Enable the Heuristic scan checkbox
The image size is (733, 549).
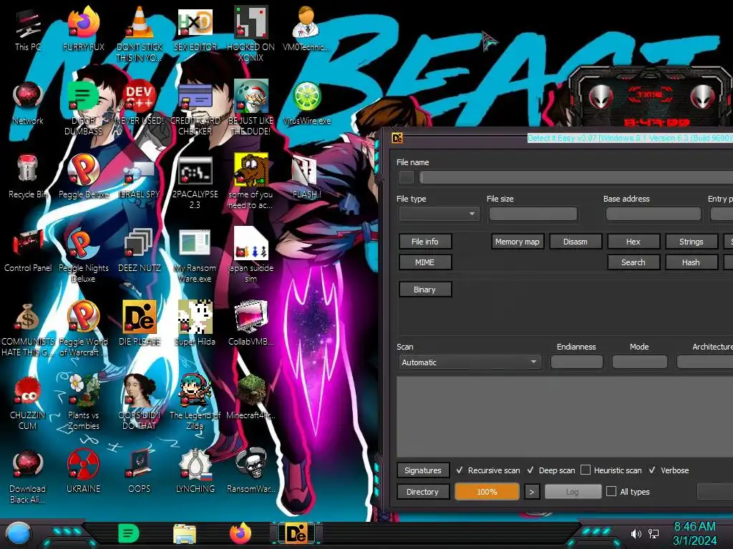(x=586, y=470)
